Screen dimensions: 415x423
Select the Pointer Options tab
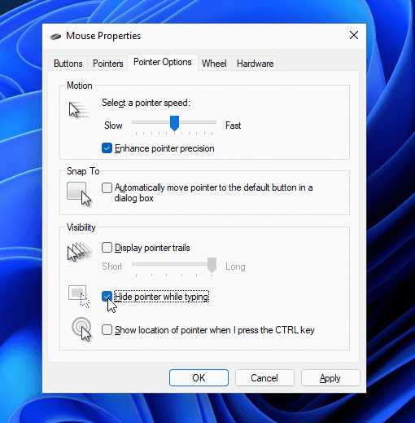163,62
